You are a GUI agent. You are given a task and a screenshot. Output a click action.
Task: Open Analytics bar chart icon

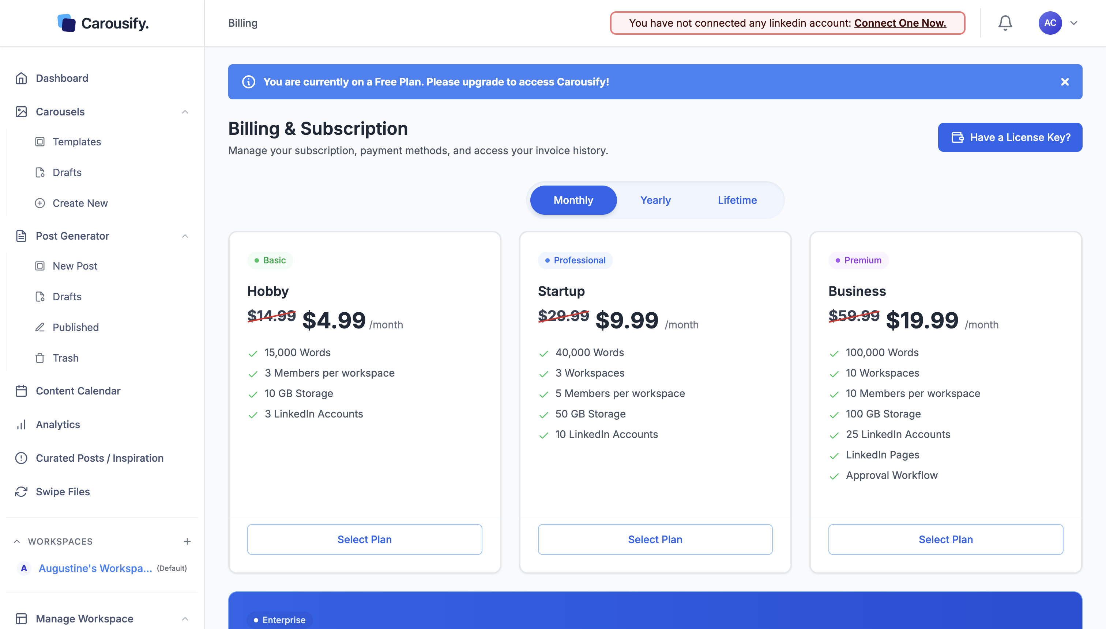tap(21, 425)
